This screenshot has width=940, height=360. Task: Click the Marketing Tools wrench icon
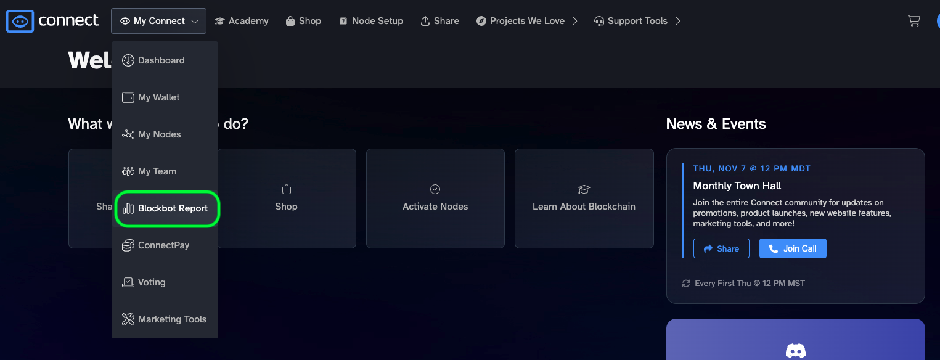coord(128,319)
